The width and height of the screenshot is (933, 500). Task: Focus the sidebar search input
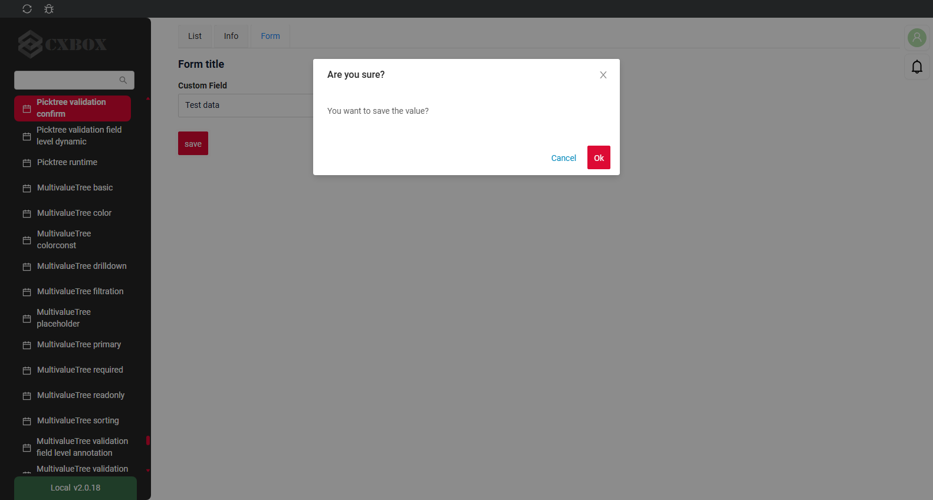(74, 80)
